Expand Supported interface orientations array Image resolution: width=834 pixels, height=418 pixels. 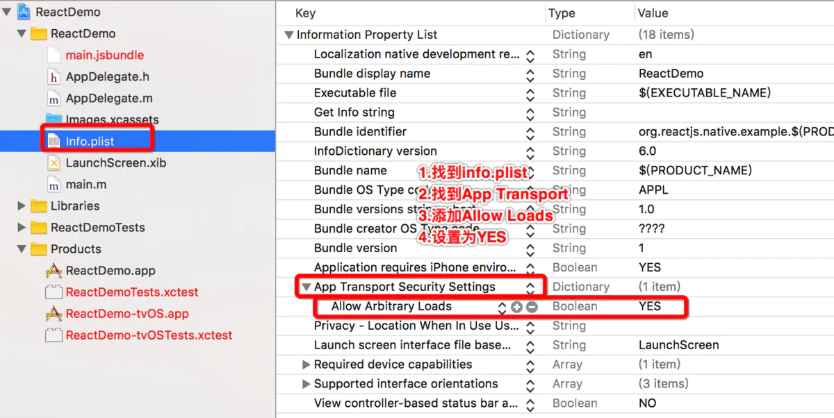click(306, 384)
